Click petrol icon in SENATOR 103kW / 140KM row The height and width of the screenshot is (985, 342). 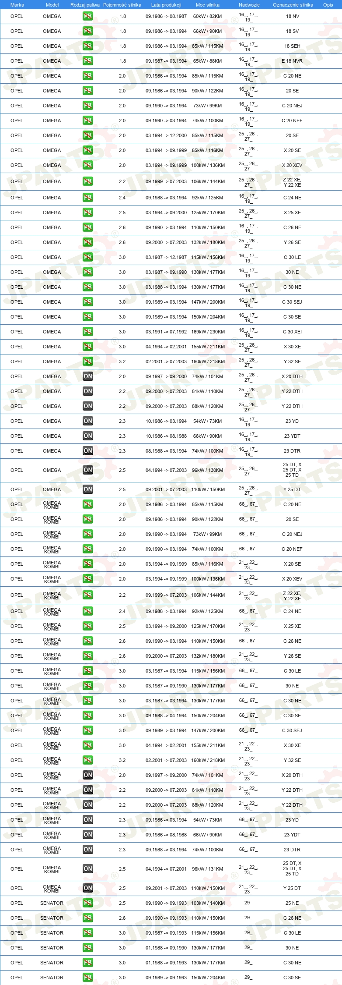87,903
